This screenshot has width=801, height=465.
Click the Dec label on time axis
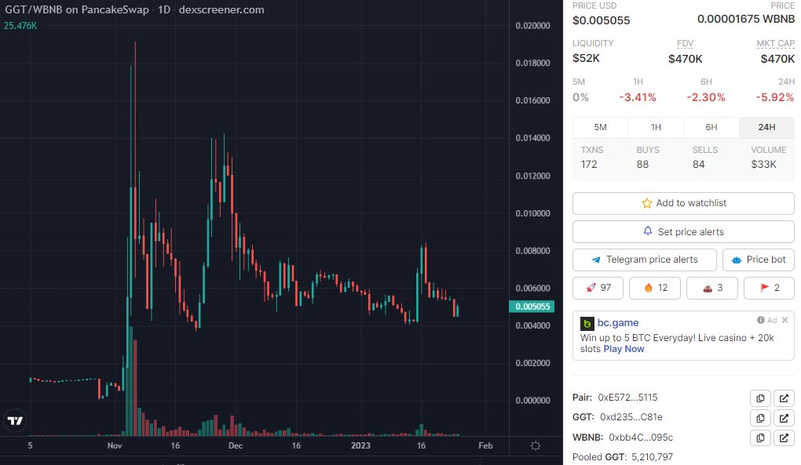[x=236, y=445]
